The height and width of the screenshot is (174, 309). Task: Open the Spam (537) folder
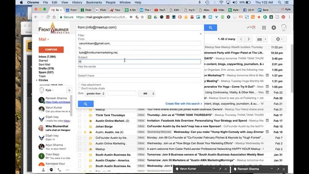(46, 72)
